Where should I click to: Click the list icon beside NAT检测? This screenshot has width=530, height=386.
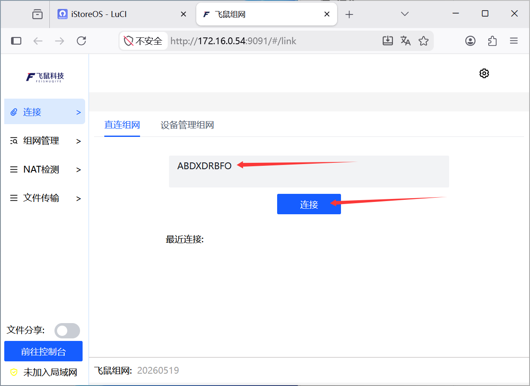pyautogui.click(x=14, y=170)
